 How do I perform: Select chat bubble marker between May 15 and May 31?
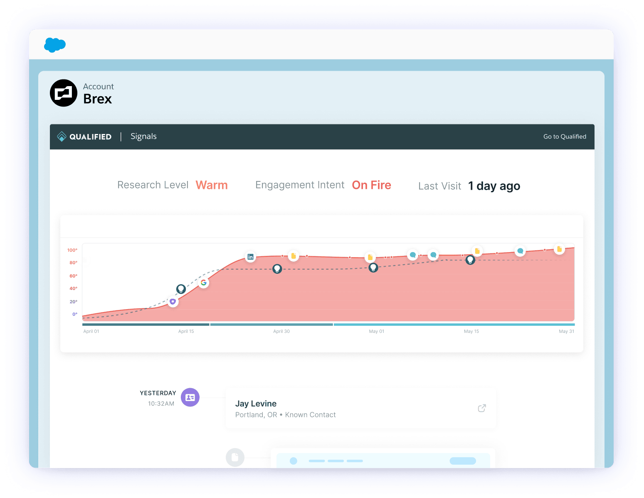pyautogui.click(x=520, y=251)
